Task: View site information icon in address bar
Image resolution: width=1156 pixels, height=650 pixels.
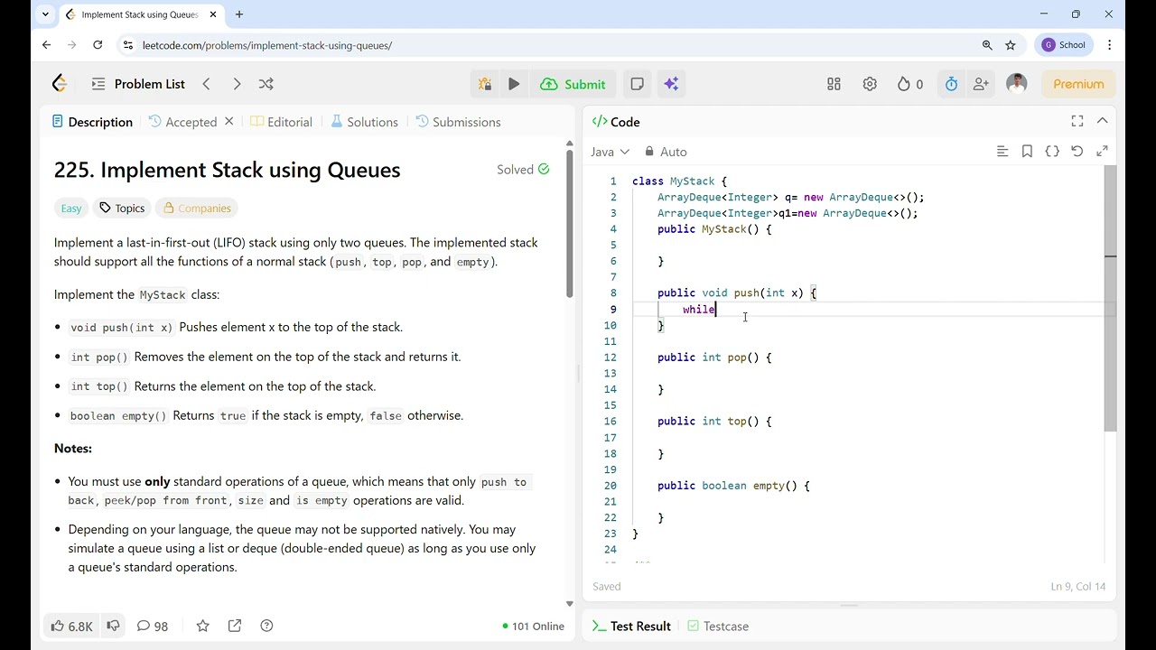Action: (x=127, y=45)
